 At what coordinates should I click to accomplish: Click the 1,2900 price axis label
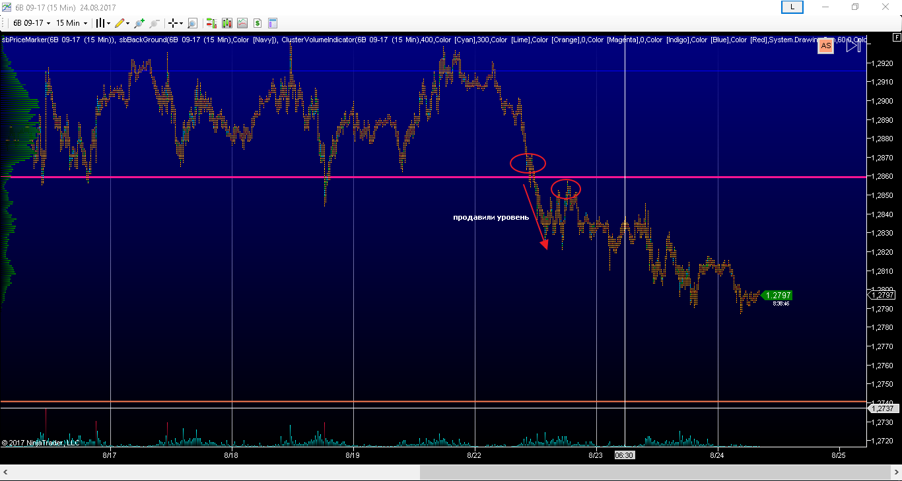(x=883, y=101)
